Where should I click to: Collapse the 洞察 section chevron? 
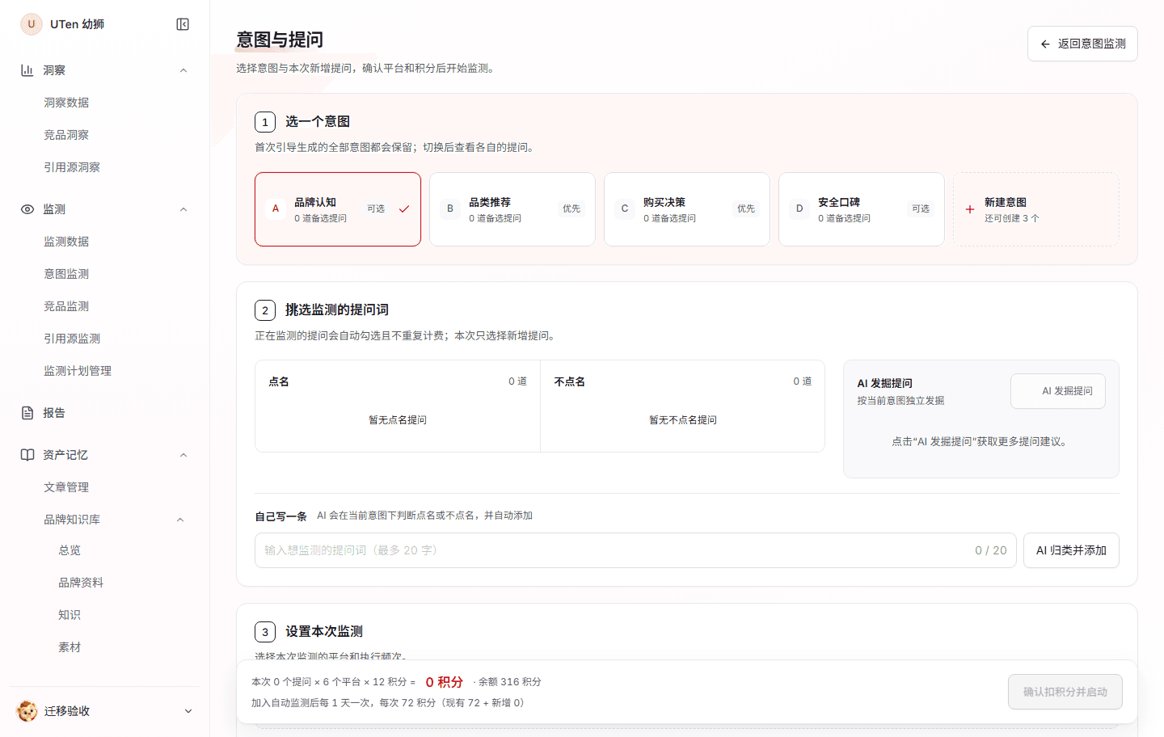click(x=183, y=70)
